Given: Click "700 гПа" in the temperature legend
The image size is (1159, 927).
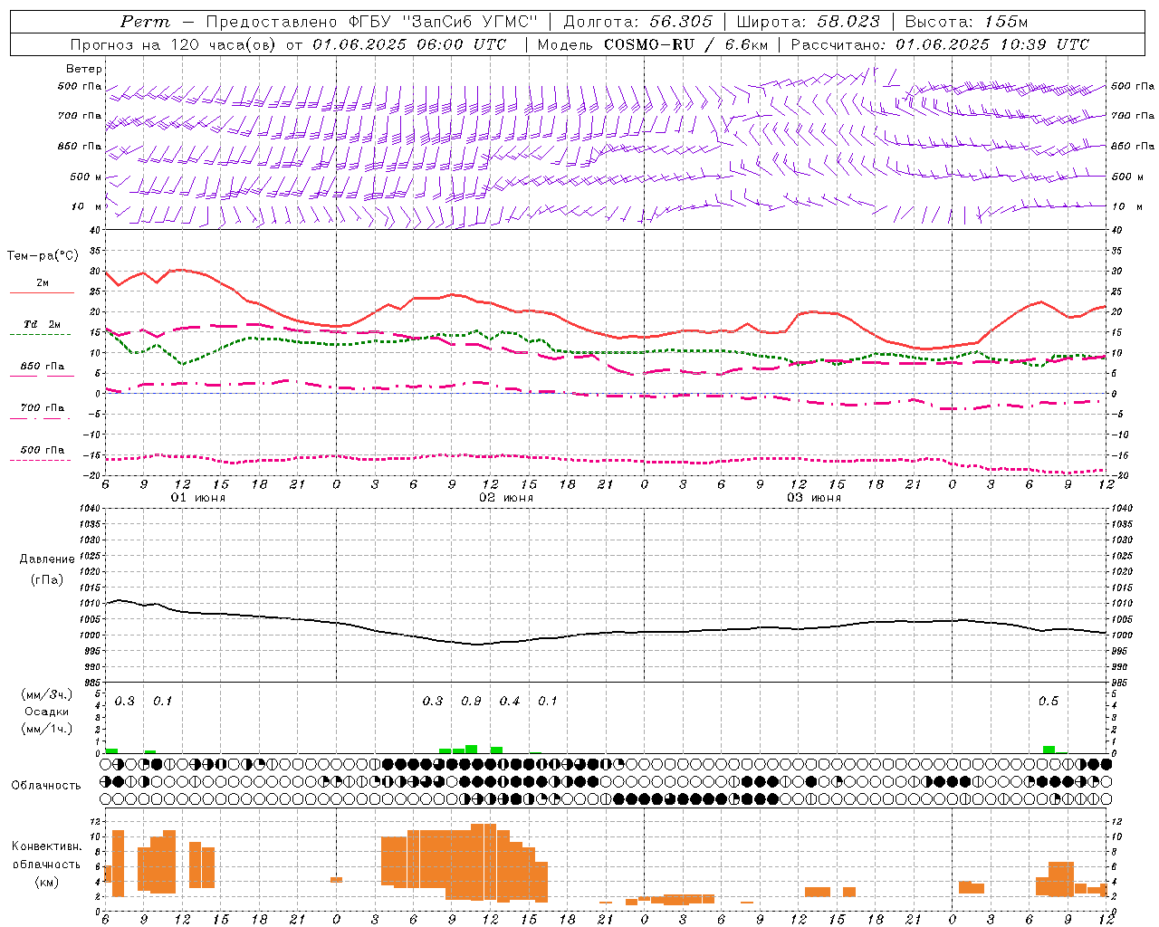Looking at the screenshot, I should (43, 408).
